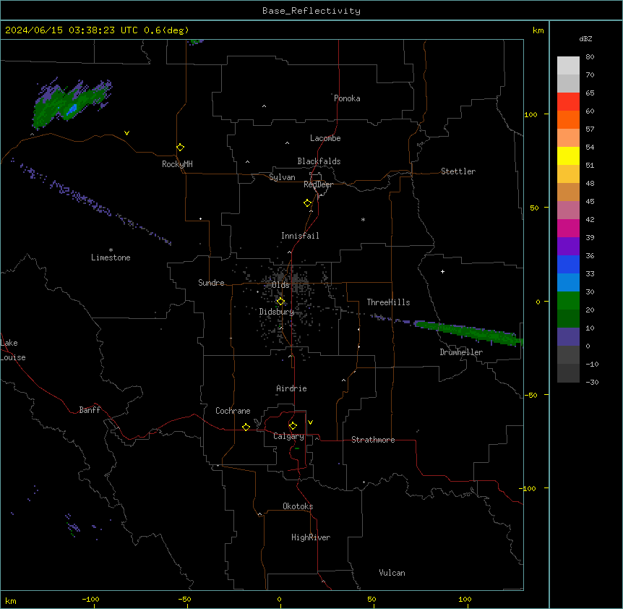
Task: Click the yellow diamond marker south of RedDeer
Action: click(x=308, y=203)
